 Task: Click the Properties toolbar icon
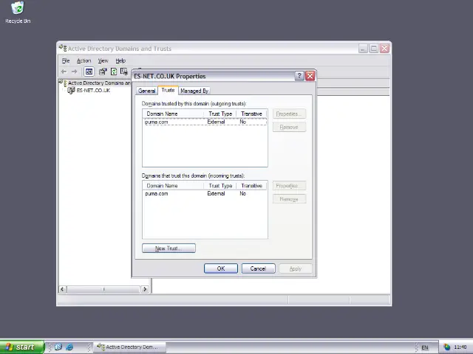pos(103,72)
